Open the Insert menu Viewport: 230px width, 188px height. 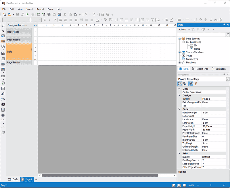click(30, 9)
